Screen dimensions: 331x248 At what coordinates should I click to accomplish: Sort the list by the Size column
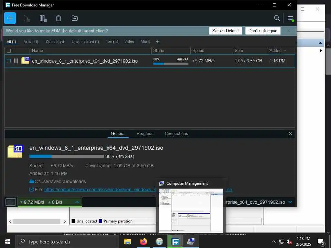click(x=250, y=51)
